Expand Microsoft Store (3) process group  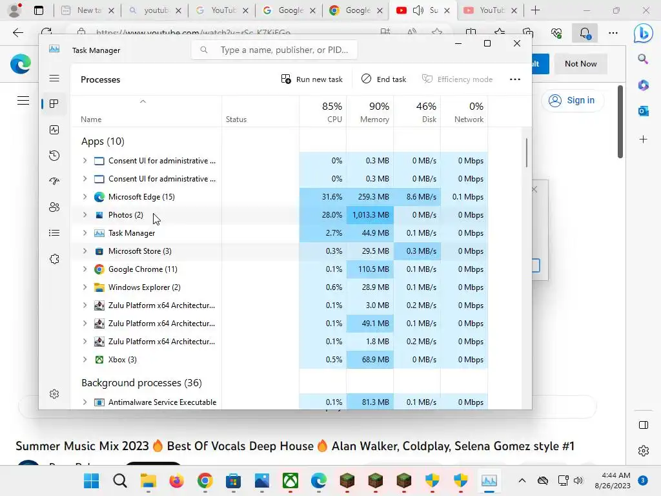pos(85,251)
